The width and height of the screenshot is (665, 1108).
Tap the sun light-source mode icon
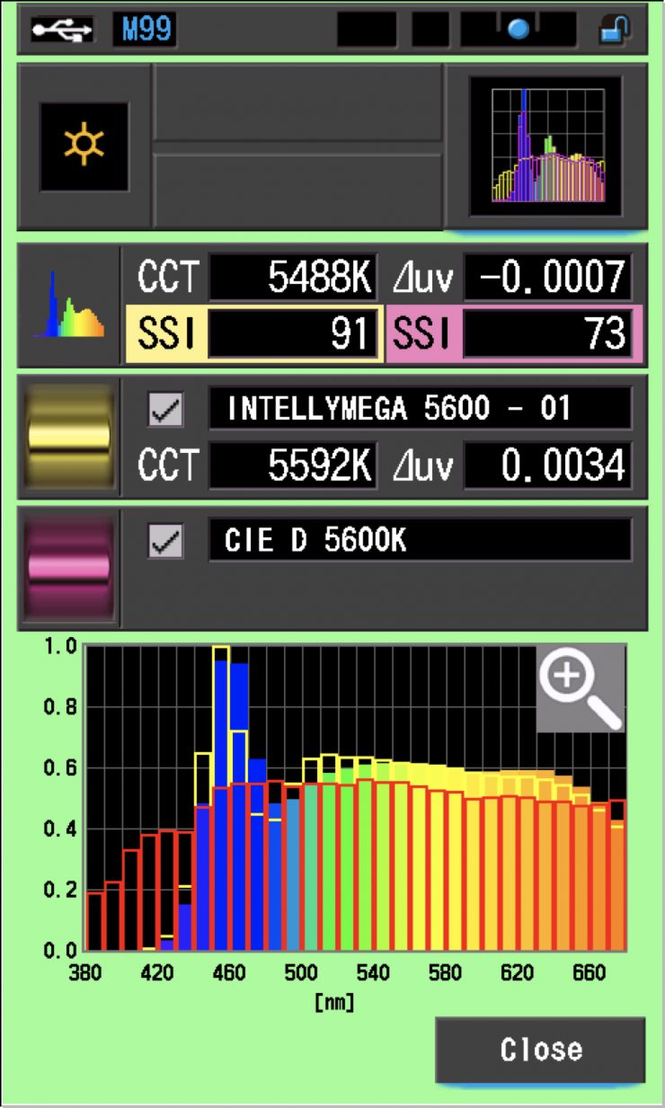(x=84, y=146)
